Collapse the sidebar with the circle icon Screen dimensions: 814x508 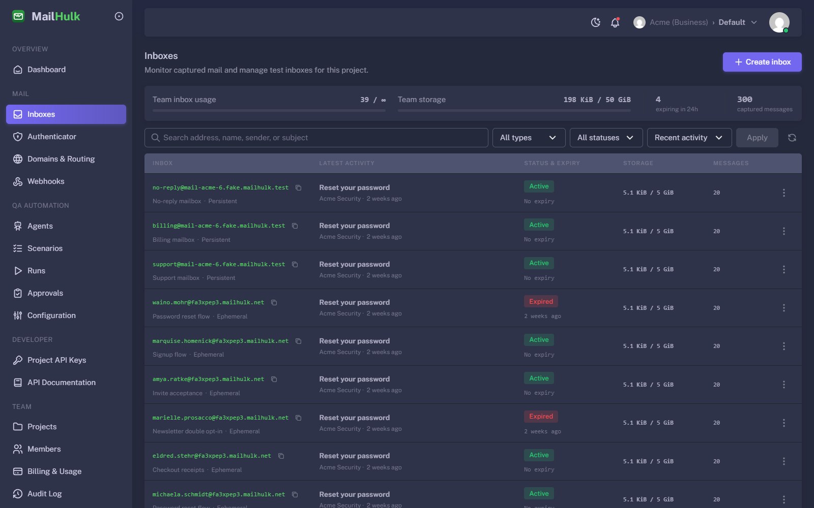click(x=119, y=16)
